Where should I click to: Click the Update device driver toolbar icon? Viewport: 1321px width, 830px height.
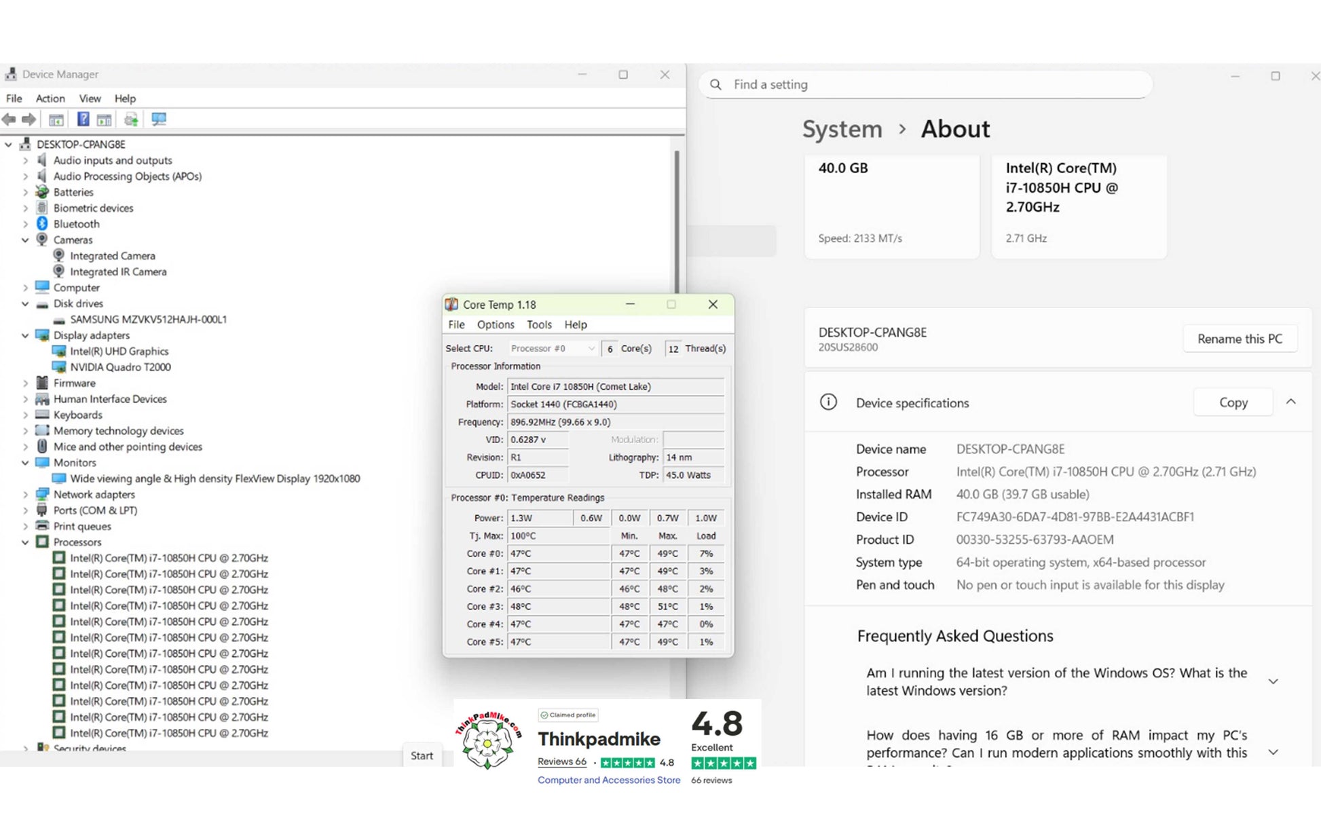coord(131,119)
